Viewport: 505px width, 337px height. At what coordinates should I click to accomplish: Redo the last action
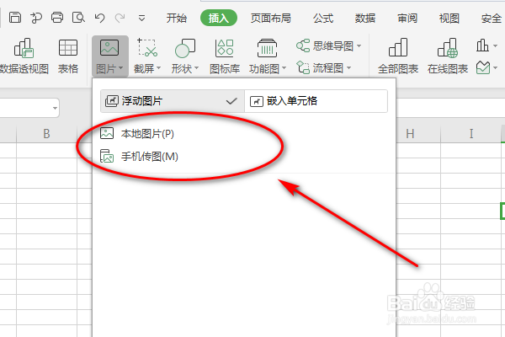(x=120, y=18)
